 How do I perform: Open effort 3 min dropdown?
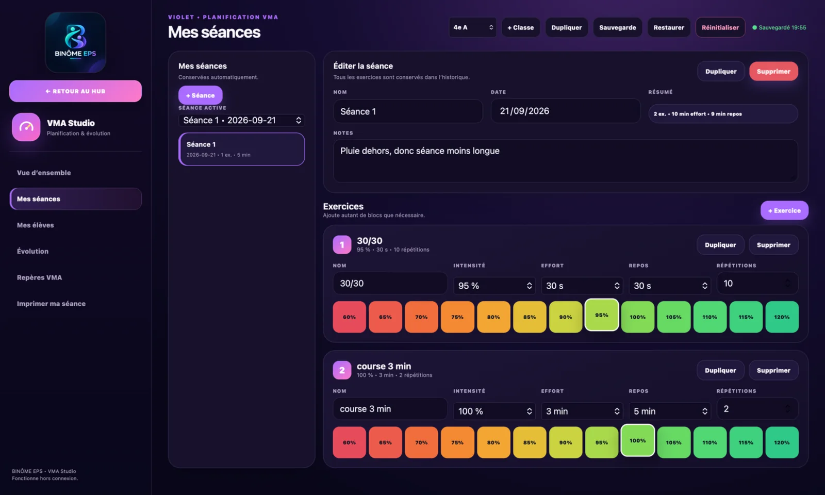pyautogui.click(x=583, y=411)
